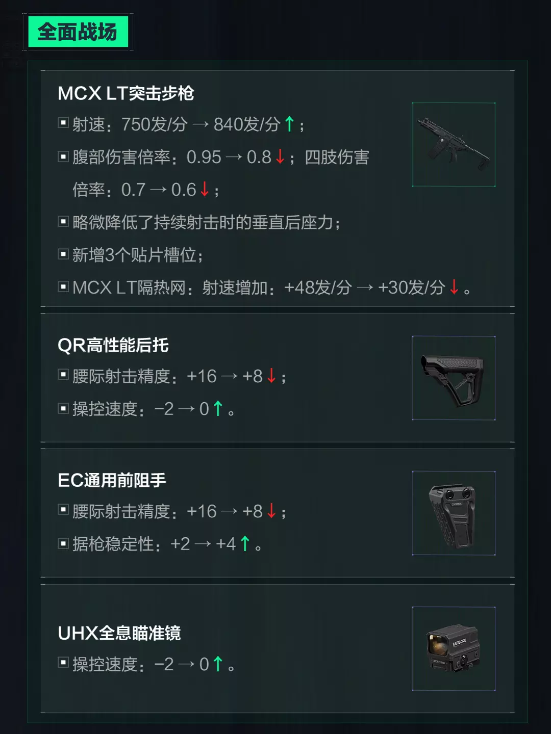
Task: Click the QR high-performance stock image
Action: point(454,378)
